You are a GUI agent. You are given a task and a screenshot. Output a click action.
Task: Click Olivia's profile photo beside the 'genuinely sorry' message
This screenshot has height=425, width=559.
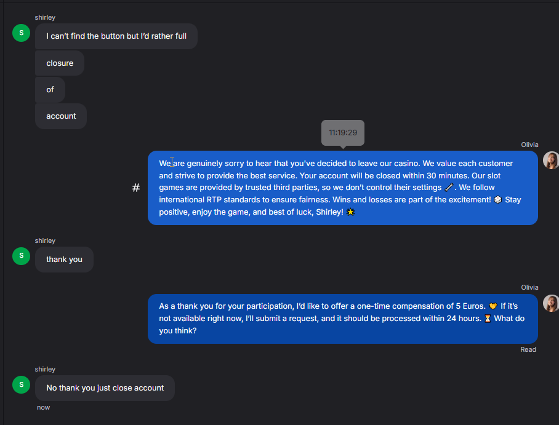tap(550, 161)
